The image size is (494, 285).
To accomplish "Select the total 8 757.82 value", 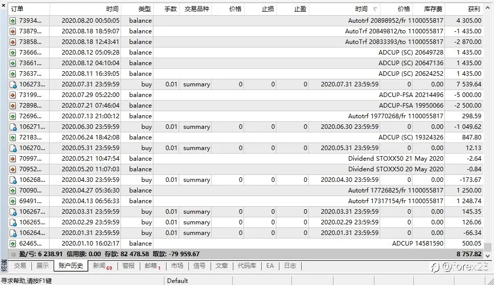I will pyautogui.click(x=469, y=254).
